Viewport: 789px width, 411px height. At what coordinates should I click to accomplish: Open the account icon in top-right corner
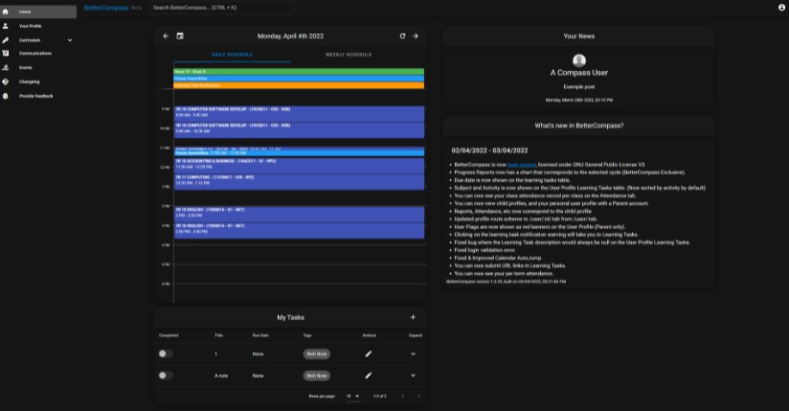click(x=781, y=7)
